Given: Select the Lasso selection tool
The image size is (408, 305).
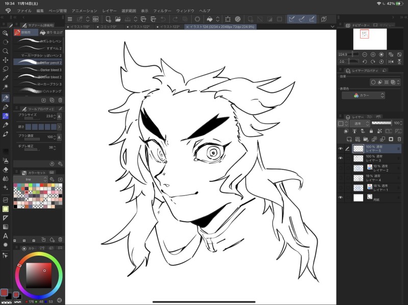Looking at the screenshot, I should point(5,69).
